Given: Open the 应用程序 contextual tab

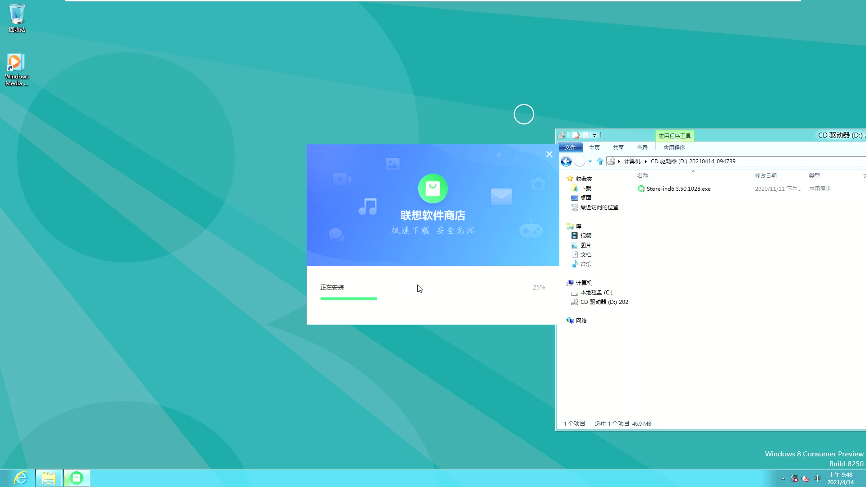Looking at the screenshot, I should 674,147.
